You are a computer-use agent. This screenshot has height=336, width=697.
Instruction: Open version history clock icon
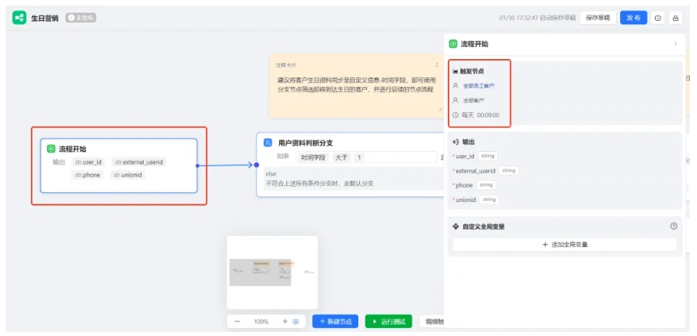tap(658, 19)
